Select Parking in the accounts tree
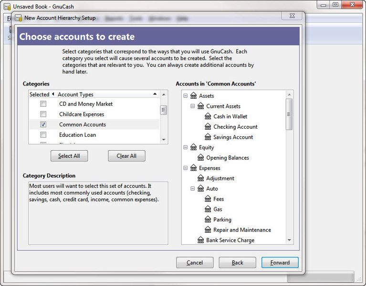366x286 pixels. [x=222, y=219]
